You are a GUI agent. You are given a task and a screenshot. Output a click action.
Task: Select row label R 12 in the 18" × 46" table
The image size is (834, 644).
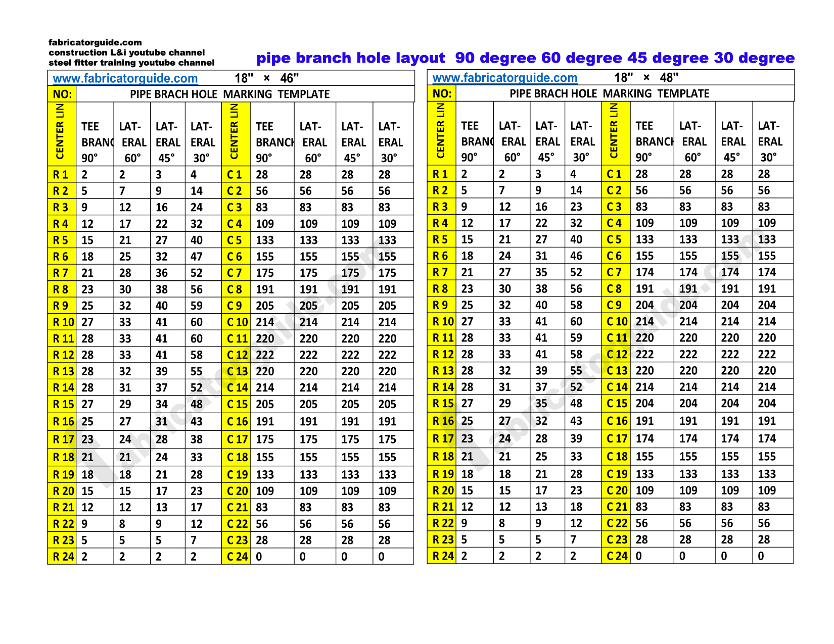pyautogui.click(x=63, y=355)
